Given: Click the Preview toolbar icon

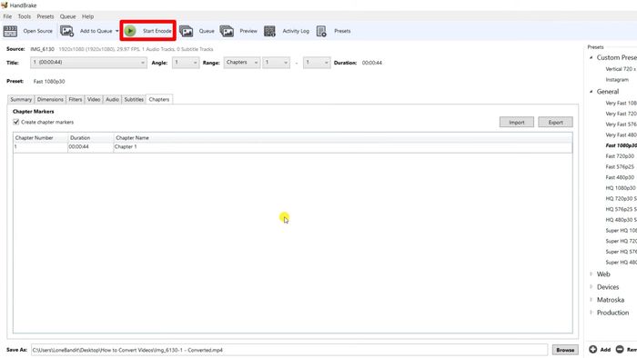Looking at the screenshot, I should point(227,31).
